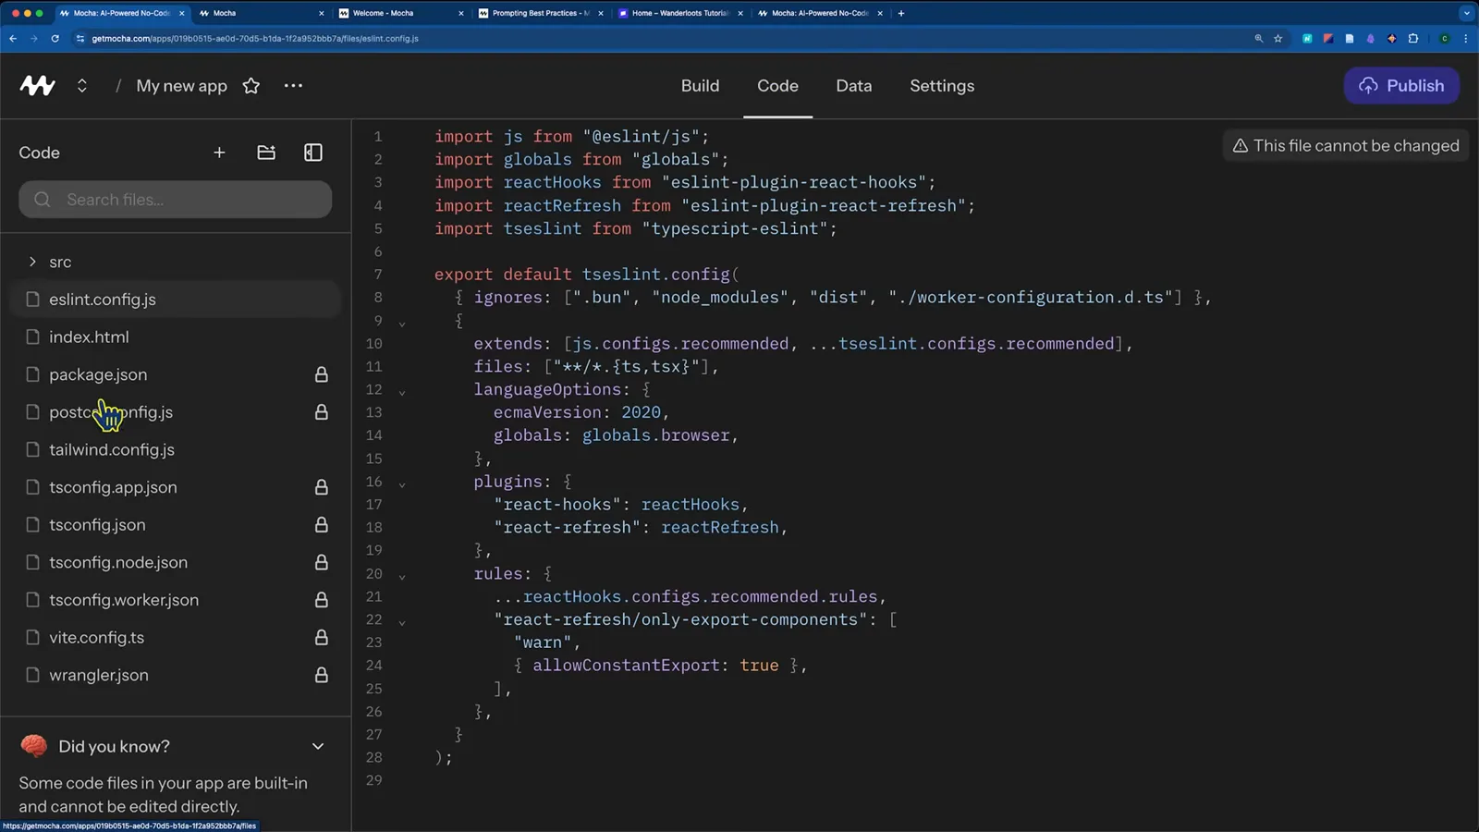Click My new app project name
Viewport: 1479px width, 832px height.
[181, 85]
